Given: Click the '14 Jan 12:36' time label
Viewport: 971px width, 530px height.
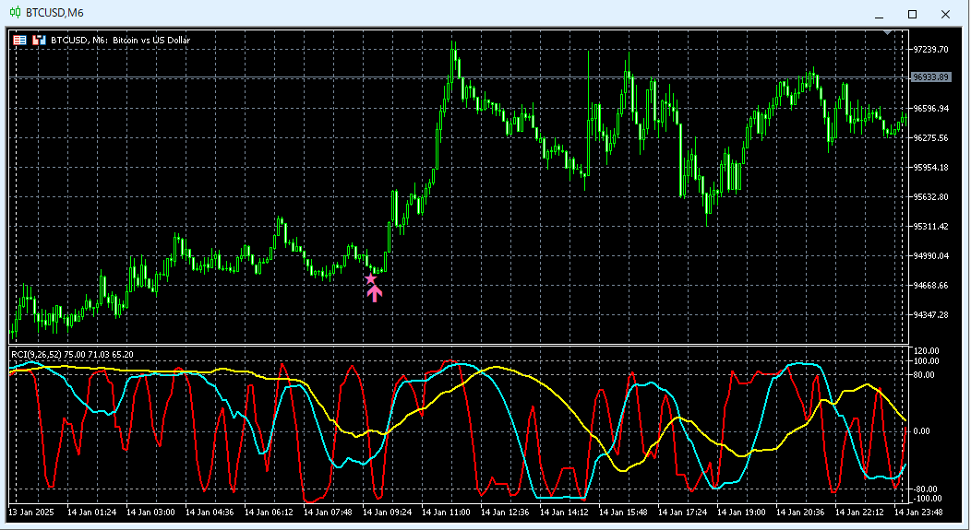Looking at the screenshot, I should (505, 512).
